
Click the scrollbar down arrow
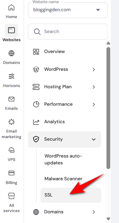(x=108, y=219)
